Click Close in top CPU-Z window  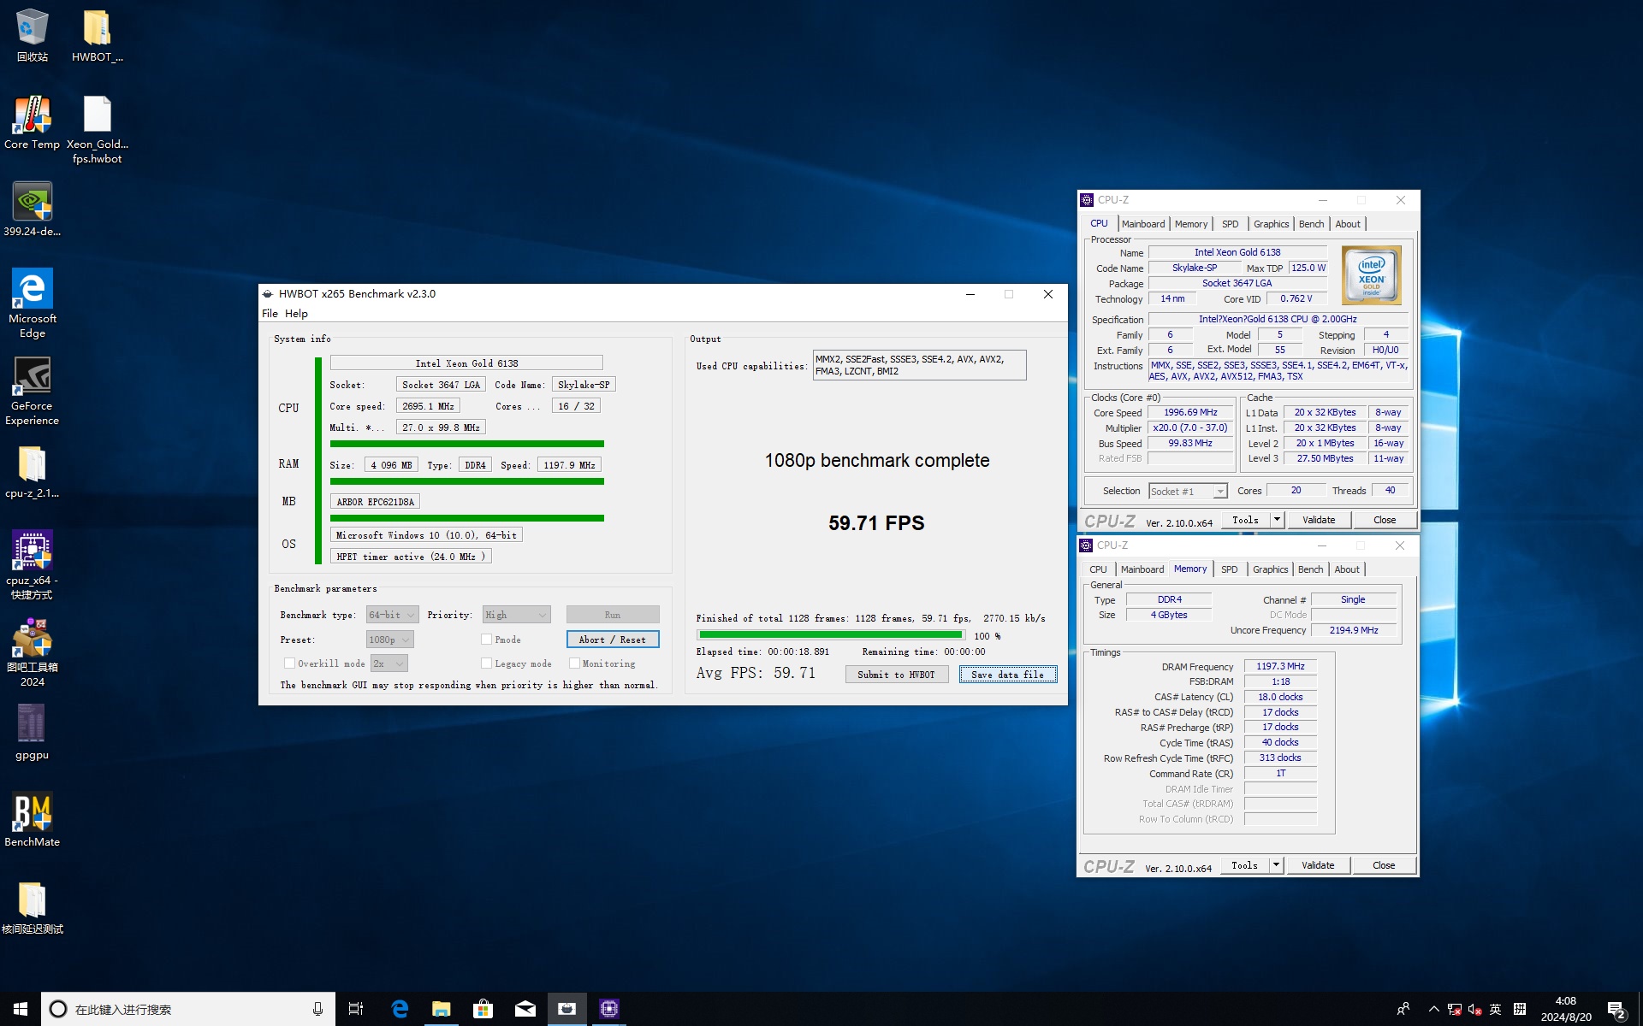point(1385,520)
